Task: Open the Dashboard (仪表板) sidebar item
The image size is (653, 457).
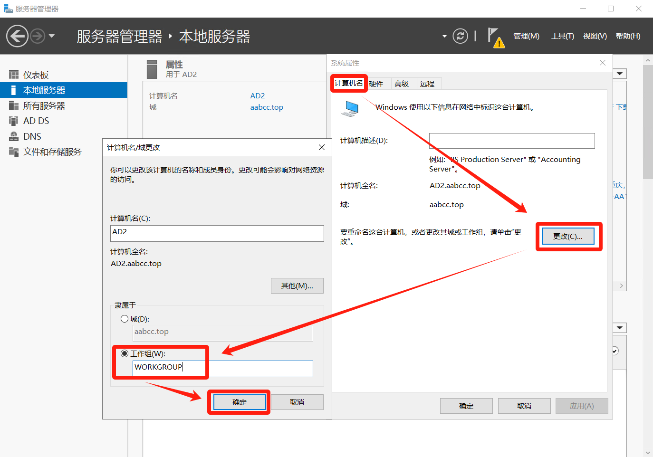Action: coord(36,75)
